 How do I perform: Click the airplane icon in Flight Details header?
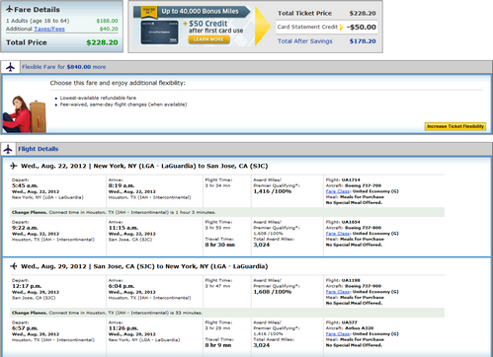click(8, 149)
